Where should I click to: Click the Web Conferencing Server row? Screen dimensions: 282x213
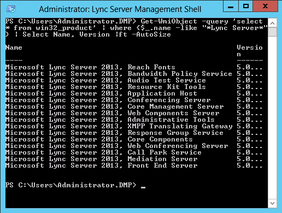(x=134, y=146)
